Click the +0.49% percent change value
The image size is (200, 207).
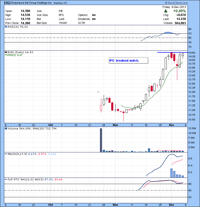point(179,11)
